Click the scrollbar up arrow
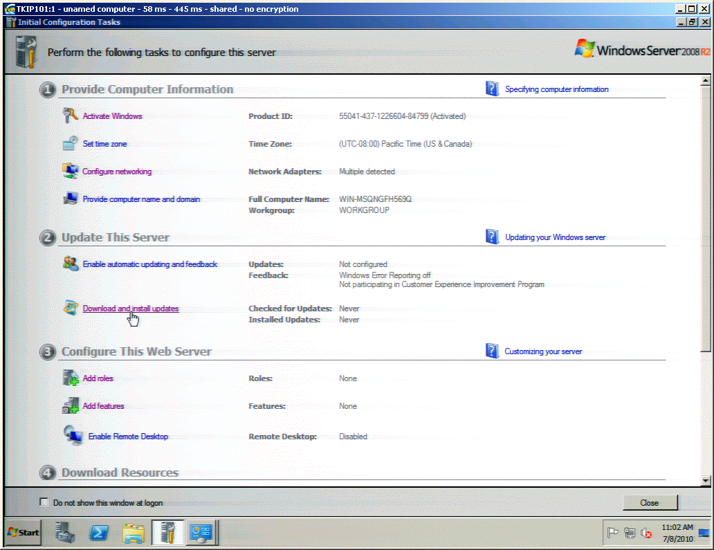The image size is (714, 550). click(x=705, y=80)
